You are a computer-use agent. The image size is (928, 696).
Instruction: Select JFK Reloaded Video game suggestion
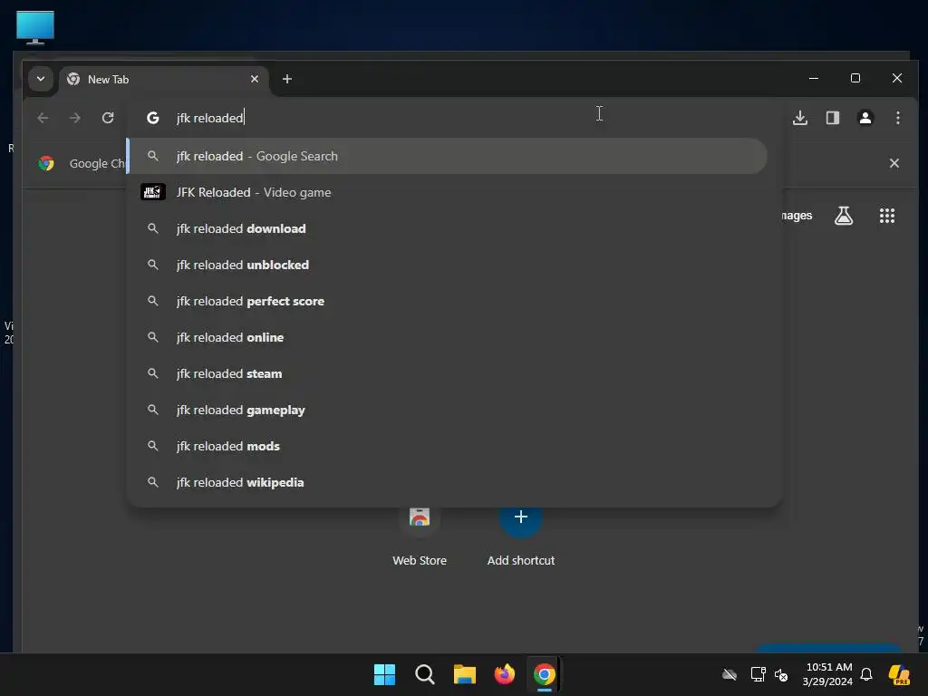pos(448,192)
